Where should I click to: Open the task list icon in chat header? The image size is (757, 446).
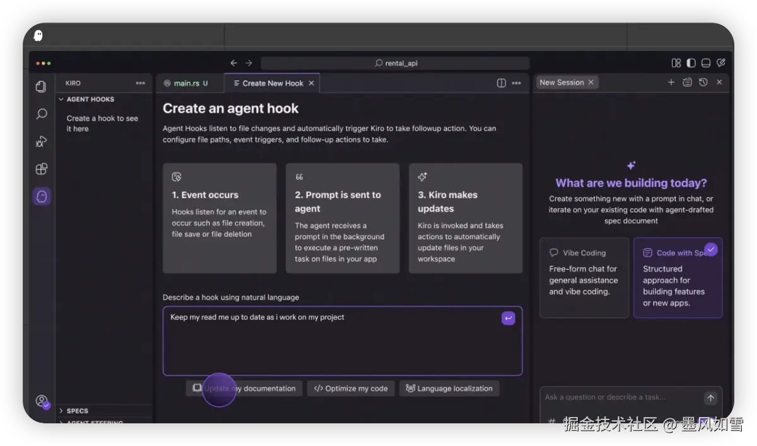pyautogui.click(x=687, y=83)
